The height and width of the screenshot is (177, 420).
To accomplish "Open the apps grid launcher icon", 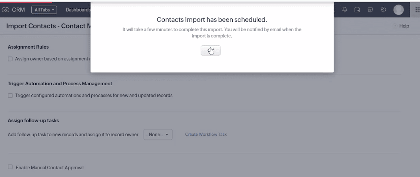I will coord(417,10).
